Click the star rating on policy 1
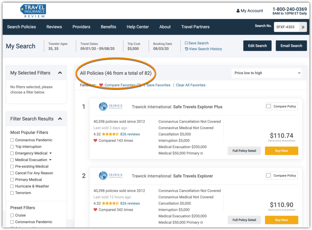The height and width of the screenshot is (230, 312). tap(110, 134)
